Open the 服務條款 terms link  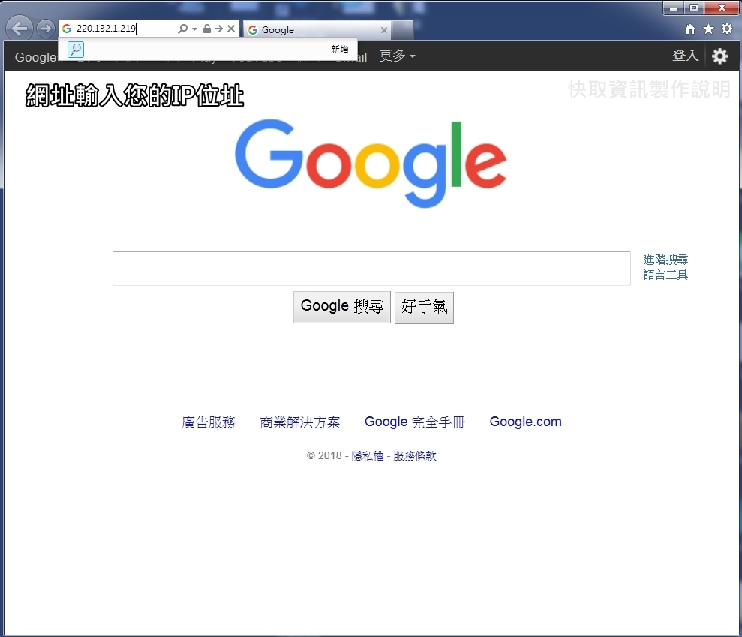point(415,455)
